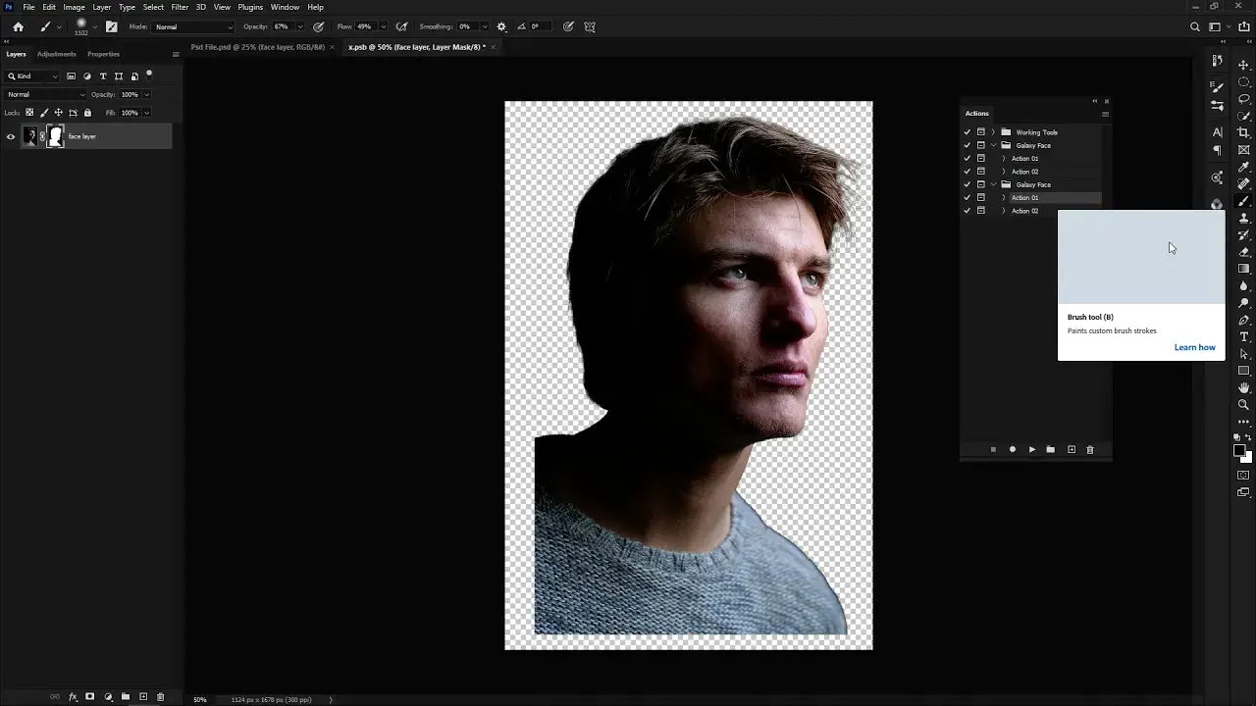Open the Window menu
Viewport: 1256px width, 706px height.
tap(285, 7)
